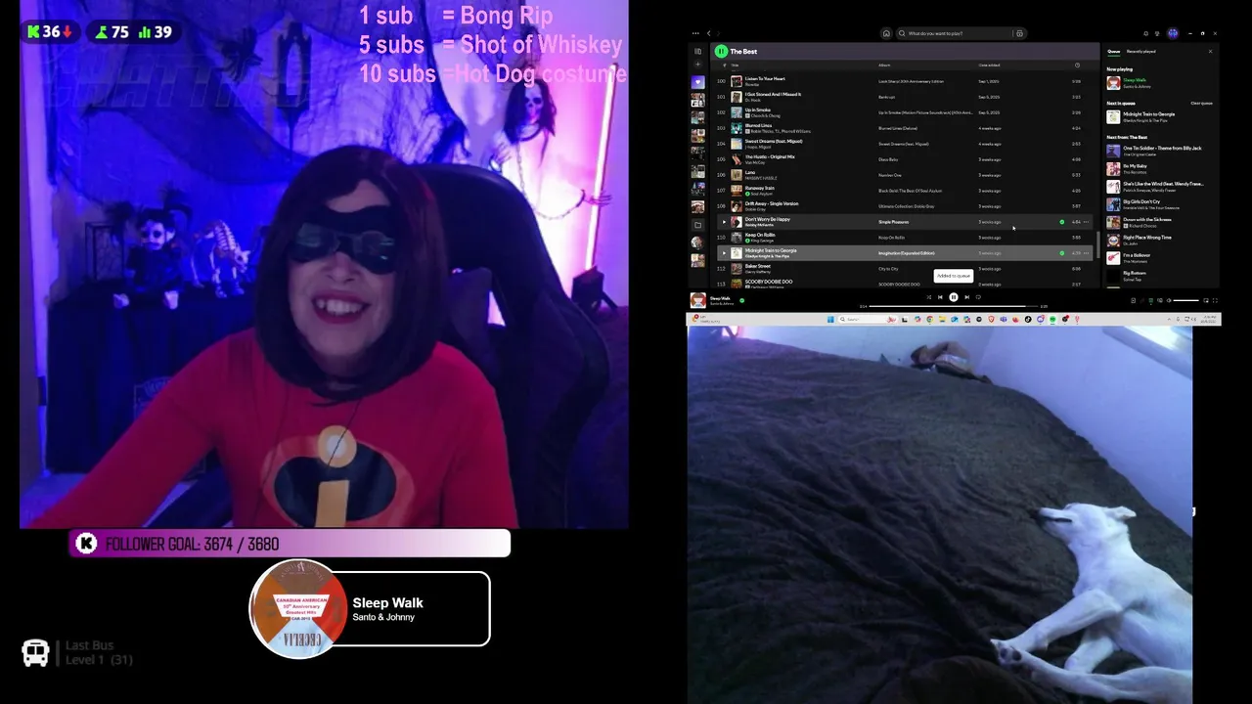The width and height of the screenshot is (1252, 704).
Task: Toggle saved checkmark on Midnight Train to Georgia row
Action: [1062, 253]
